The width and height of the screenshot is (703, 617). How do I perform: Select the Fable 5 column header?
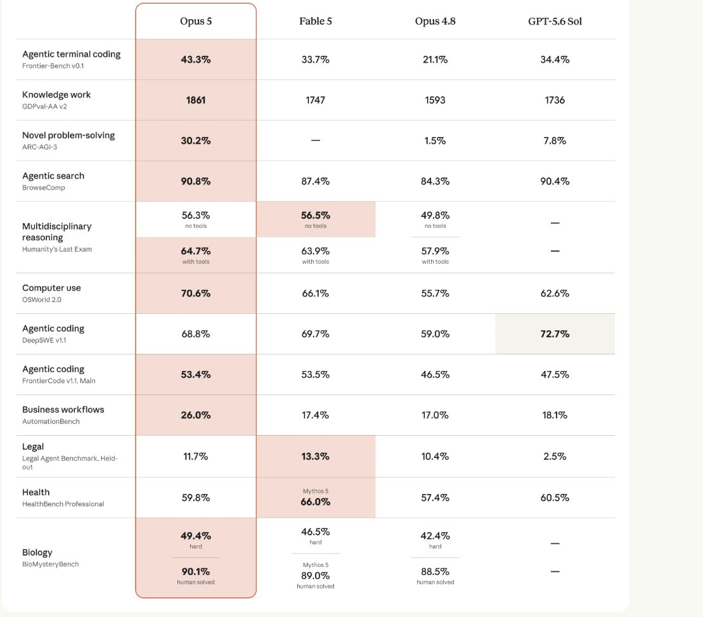[x=316, y=21]
